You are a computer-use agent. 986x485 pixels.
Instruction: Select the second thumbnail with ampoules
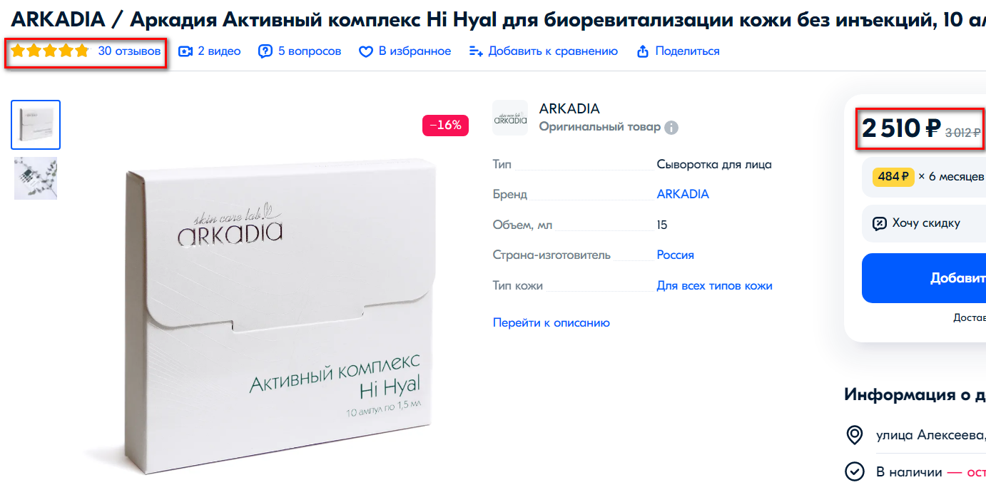tap(36, 178)
